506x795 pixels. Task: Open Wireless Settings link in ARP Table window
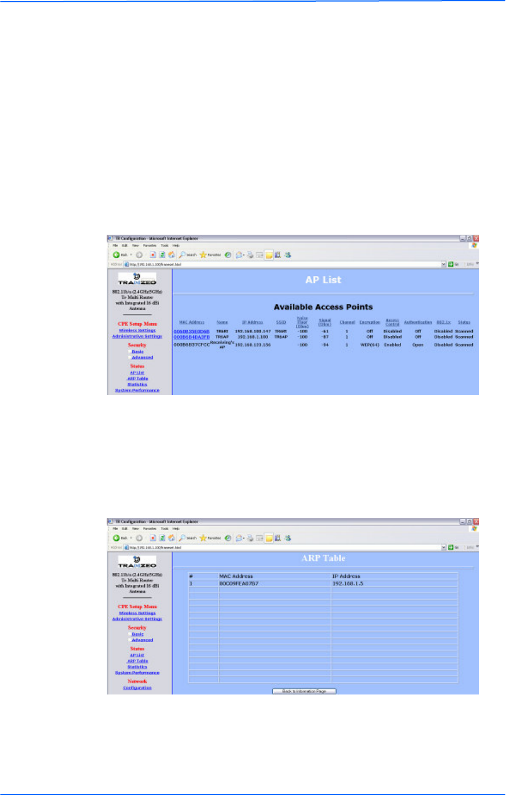137,613
